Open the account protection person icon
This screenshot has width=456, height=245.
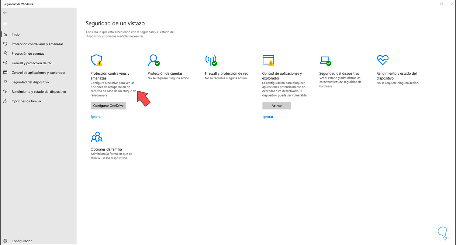click(x=153, y=60)
